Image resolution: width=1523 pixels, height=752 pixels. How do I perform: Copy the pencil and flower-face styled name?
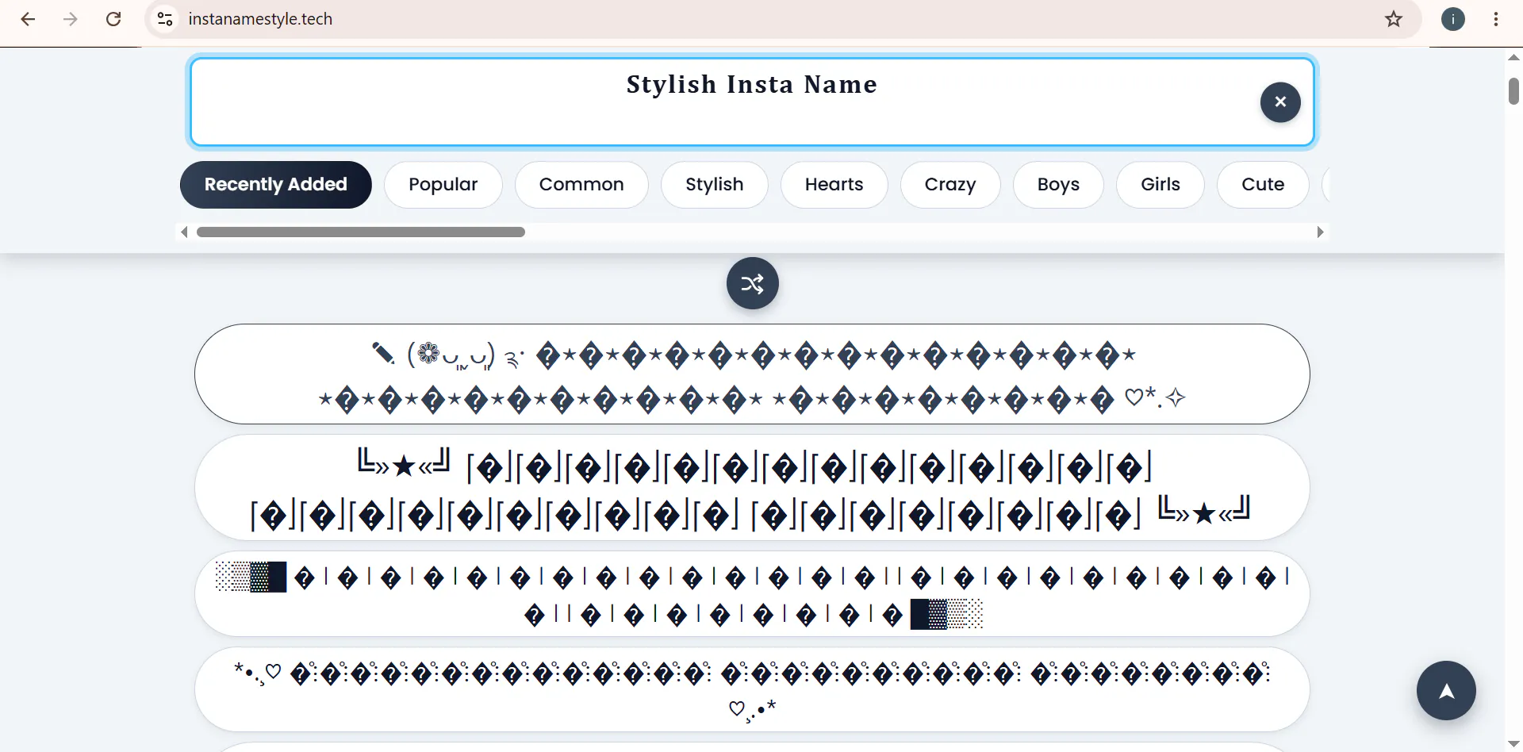pyautogui.click(x=752, y=374)
